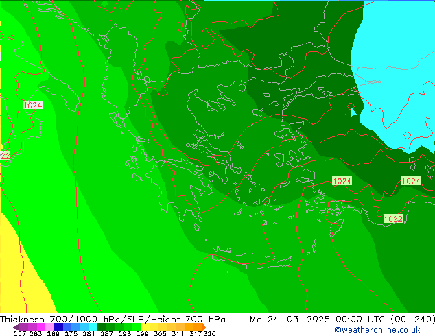This screenshot has height=336, width=435.
Task: Click the partial '22' label at left edge
Action: tap(5, 156)
